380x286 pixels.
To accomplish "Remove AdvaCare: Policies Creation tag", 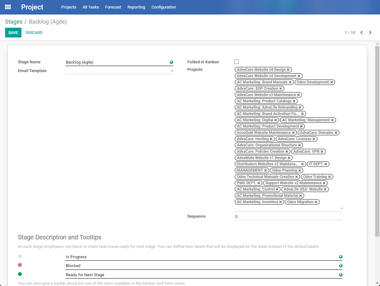I will click(x=287, y=152).
